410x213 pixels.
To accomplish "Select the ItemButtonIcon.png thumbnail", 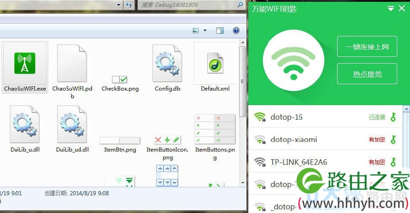I will (x=167, y=140).
